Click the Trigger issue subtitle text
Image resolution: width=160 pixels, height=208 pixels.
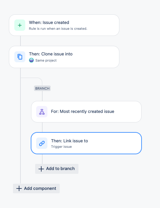point(61,146)
